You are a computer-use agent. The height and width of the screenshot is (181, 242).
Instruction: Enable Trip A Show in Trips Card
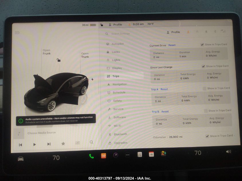(204, 89)
